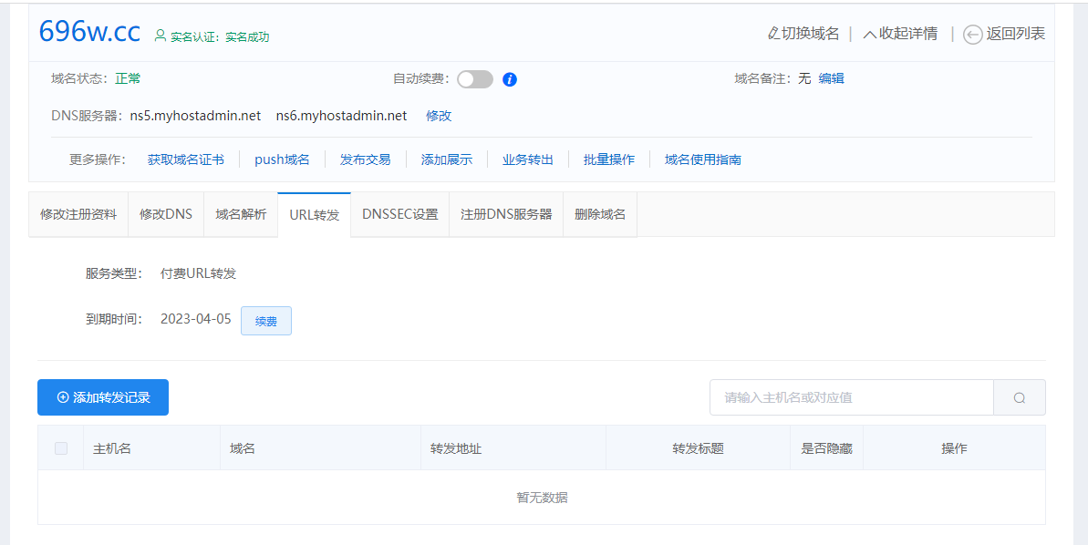Click the 续费 renewal button

click(265, 320)
